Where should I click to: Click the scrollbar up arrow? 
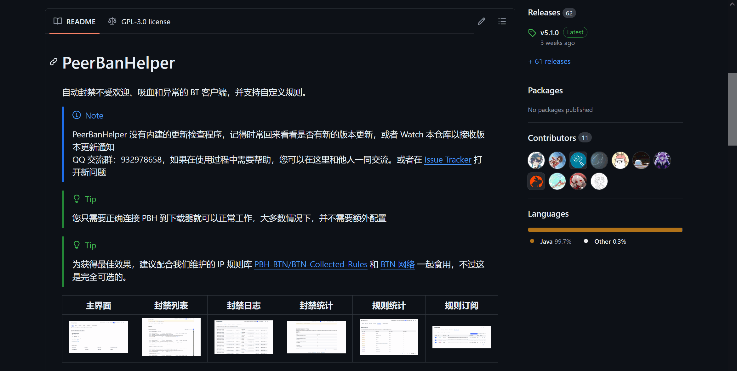pos(732,4)
